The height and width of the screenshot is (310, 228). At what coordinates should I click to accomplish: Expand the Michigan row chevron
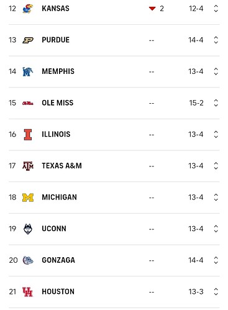click(x=216, y=198)
